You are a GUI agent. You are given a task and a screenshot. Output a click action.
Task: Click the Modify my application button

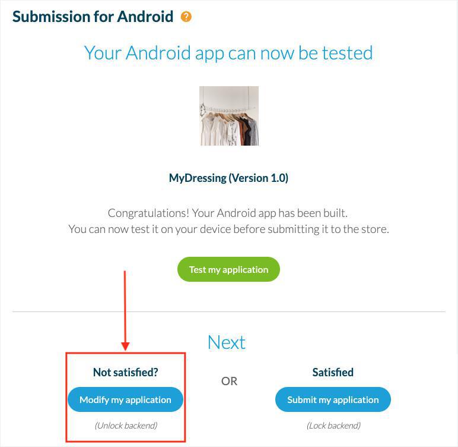[x=125, y=399]
